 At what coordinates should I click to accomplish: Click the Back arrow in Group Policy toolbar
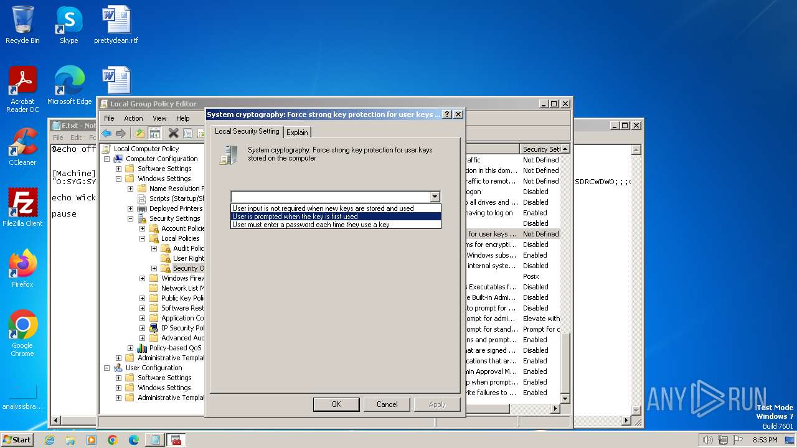click(x=106, y=133)
